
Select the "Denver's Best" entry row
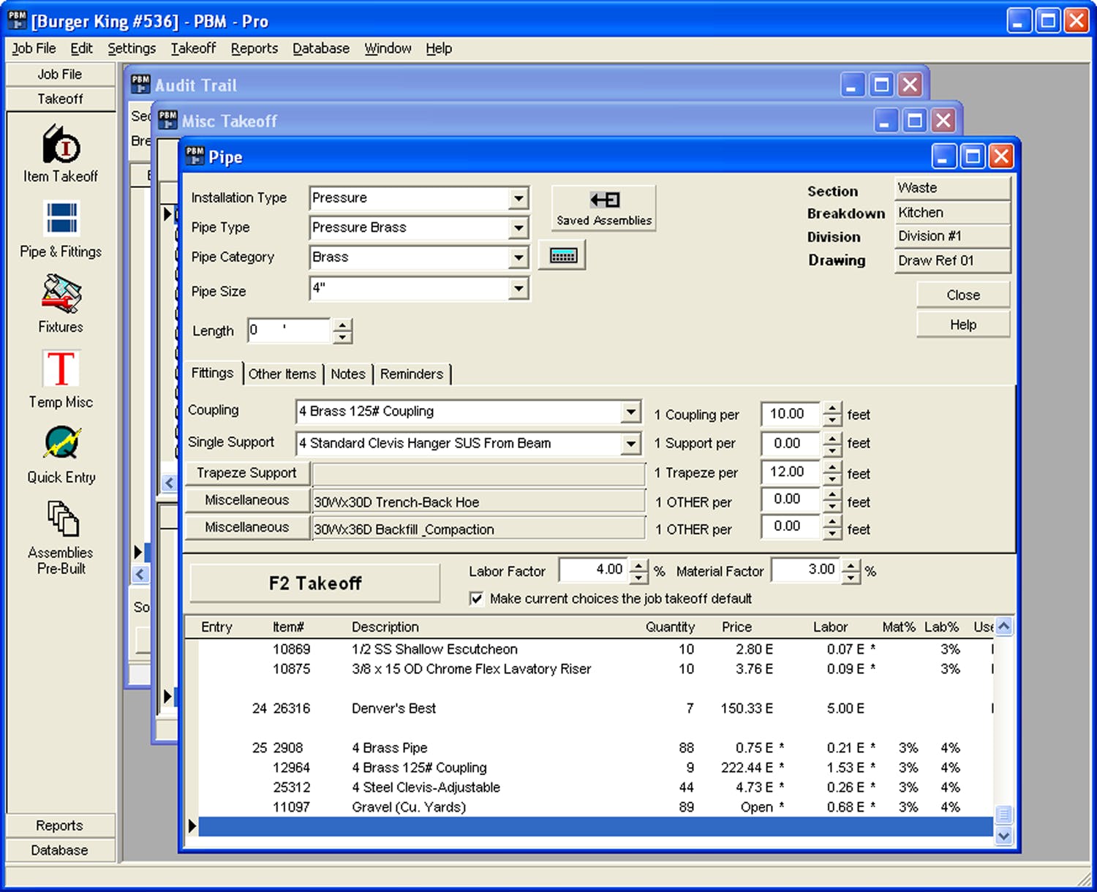tap(596, 708)
